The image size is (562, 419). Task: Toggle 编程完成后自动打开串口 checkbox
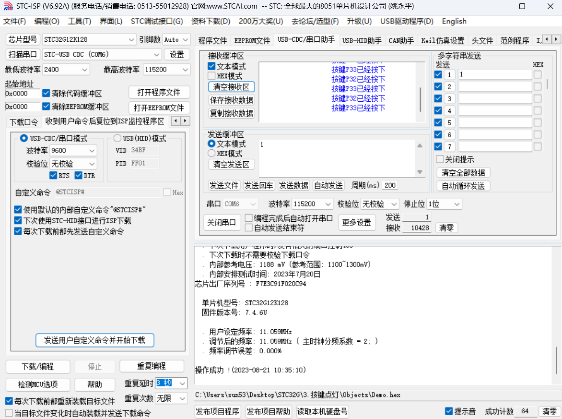pos(248,218)
